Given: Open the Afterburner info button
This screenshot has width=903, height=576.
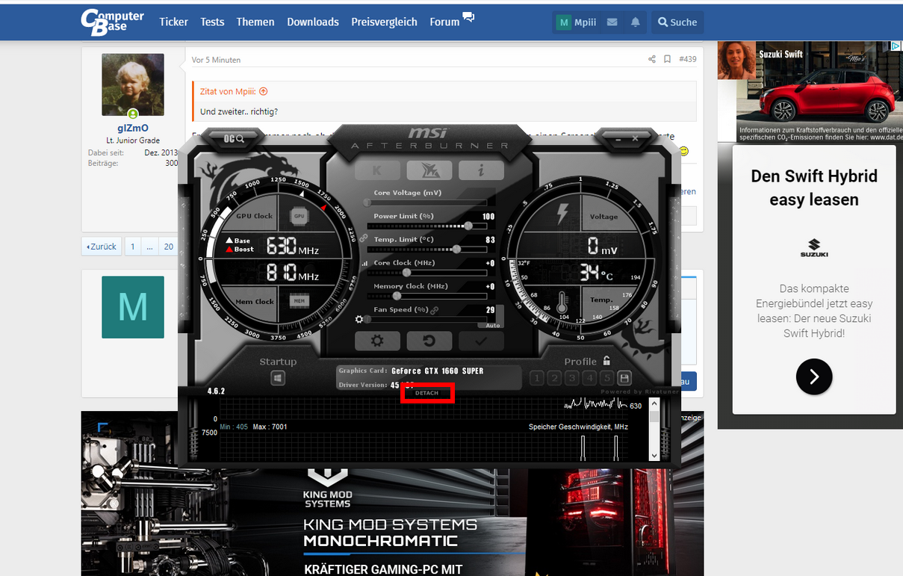Looking at the screenshot, I should point(481,170).
